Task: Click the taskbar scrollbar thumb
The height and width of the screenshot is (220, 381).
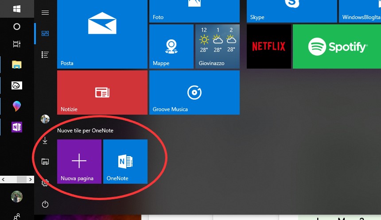Action: pos(21,179)
